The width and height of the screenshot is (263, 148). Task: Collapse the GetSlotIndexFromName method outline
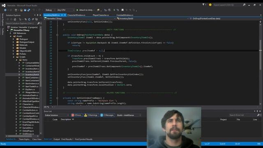pyautogui.click(x=58, y=98)
